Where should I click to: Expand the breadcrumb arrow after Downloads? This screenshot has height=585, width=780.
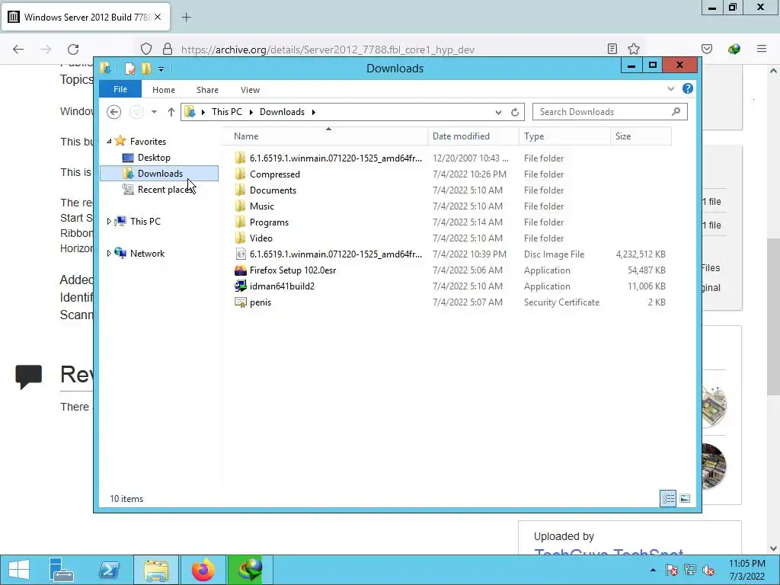[x=313, y=112]
